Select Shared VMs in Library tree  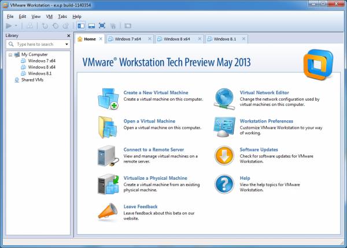[x=32, y=80]
